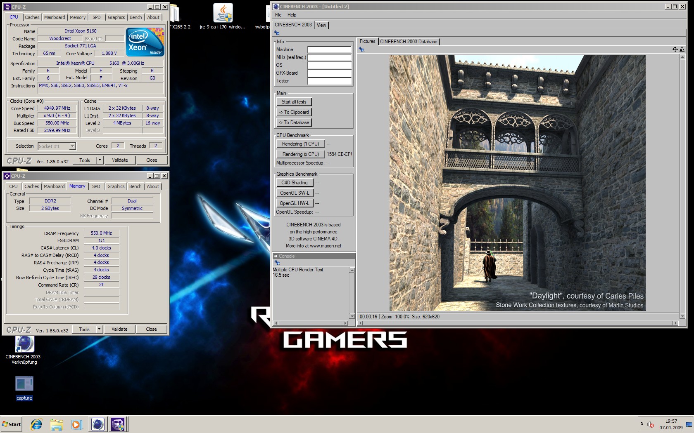694x433 pixels.
Task: Click the pin icon under the Pictures tab
Action: click(x=361, y=49)
